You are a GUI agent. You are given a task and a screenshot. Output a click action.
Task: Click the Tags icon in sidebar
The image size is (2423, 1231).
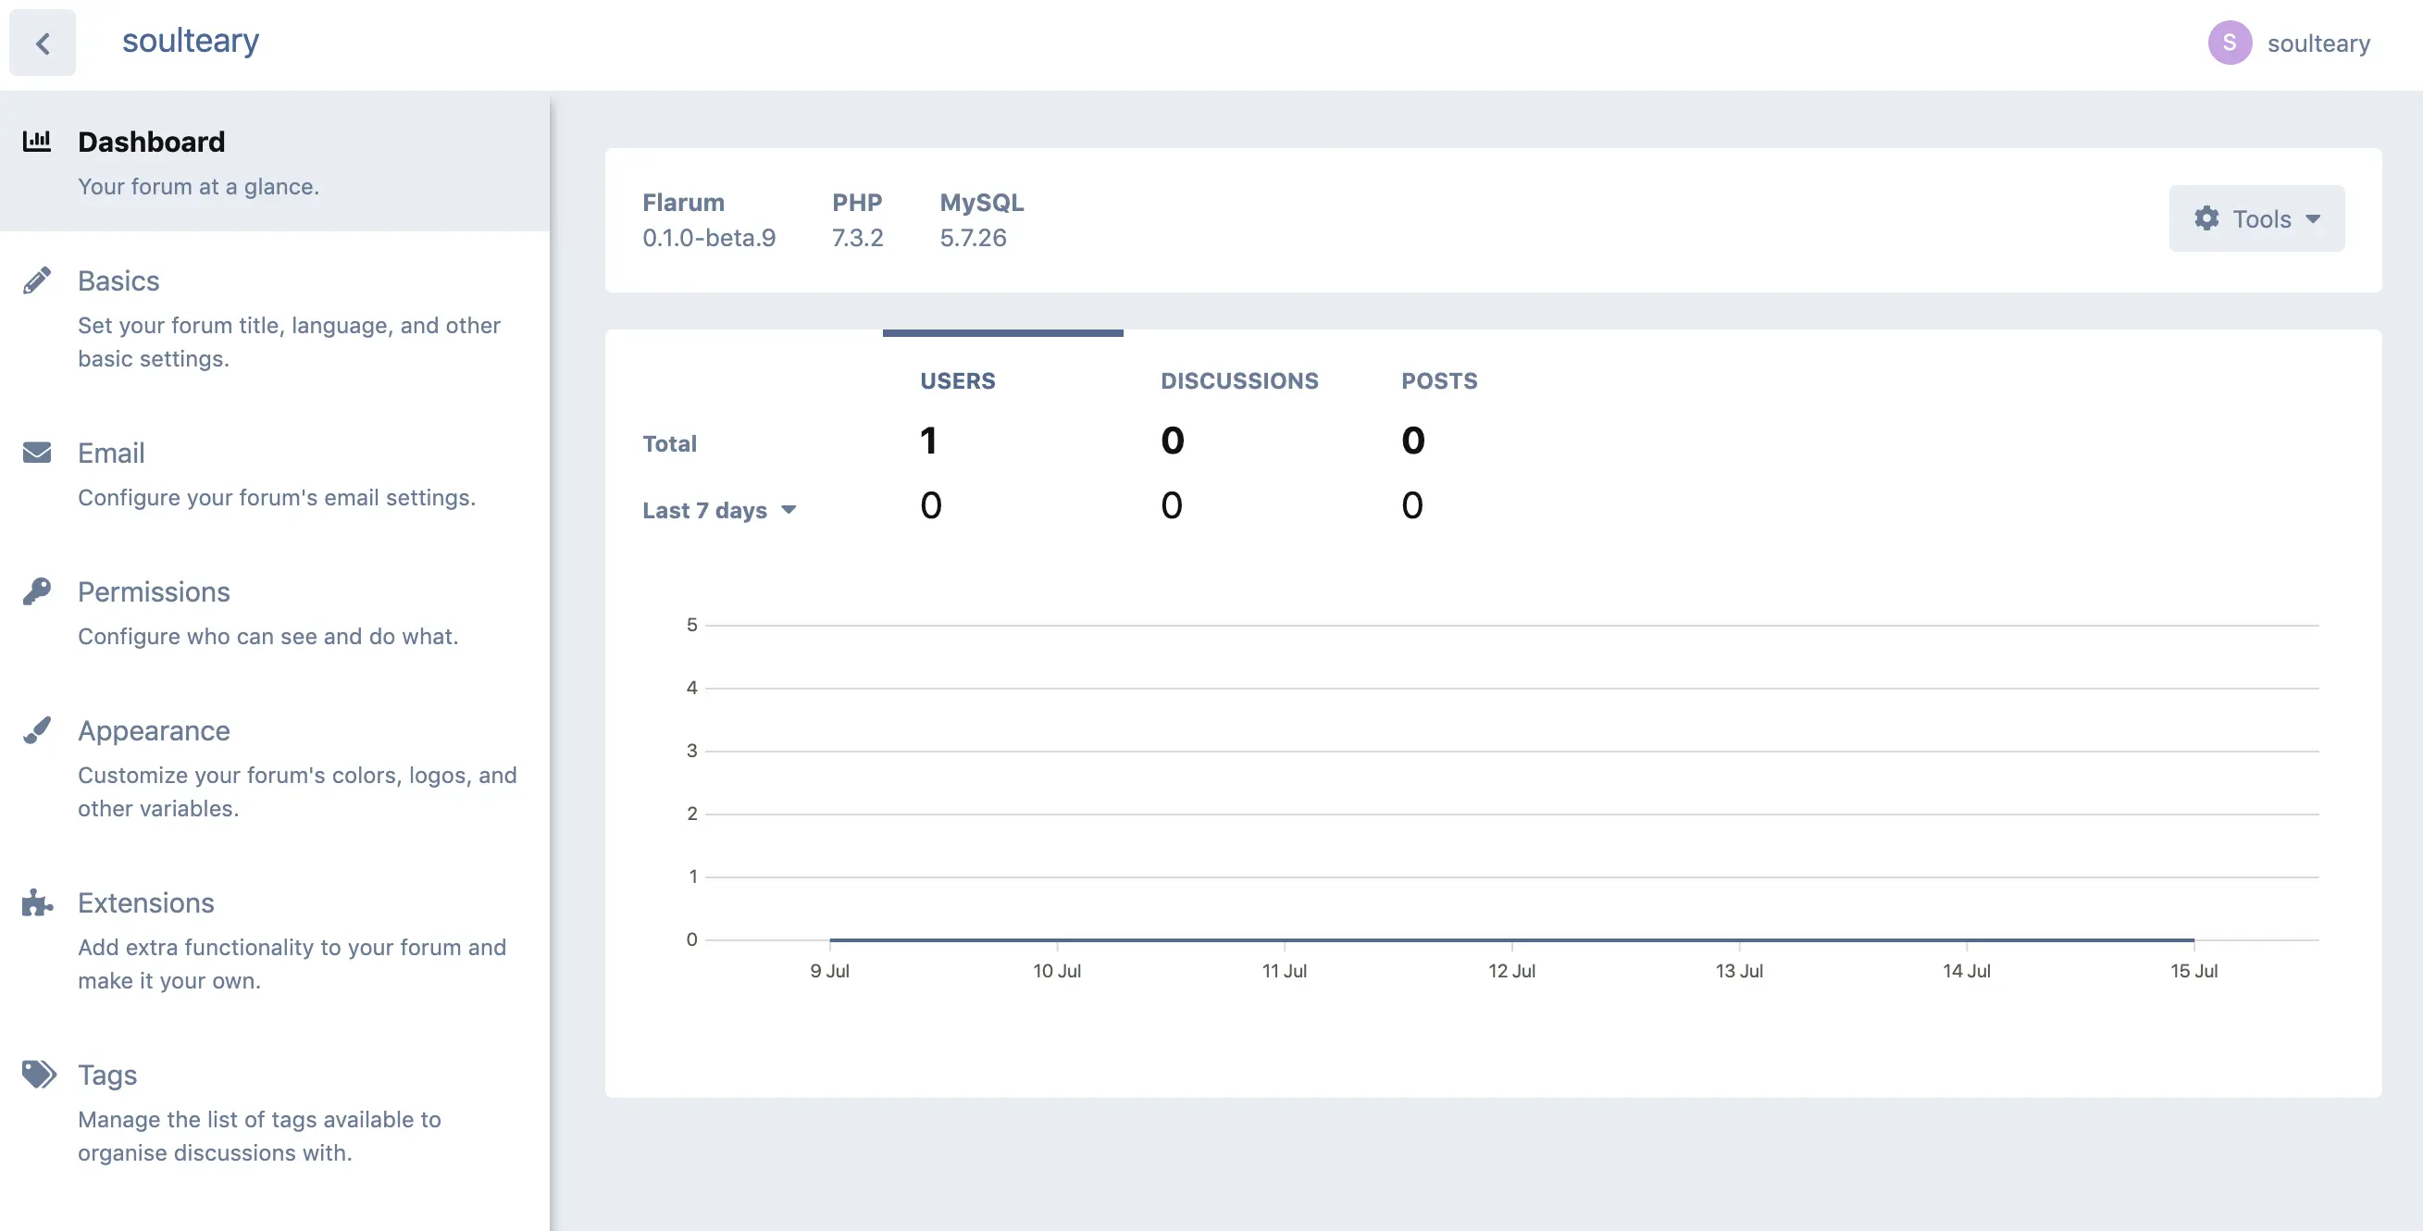click(x=39, y=1074)
